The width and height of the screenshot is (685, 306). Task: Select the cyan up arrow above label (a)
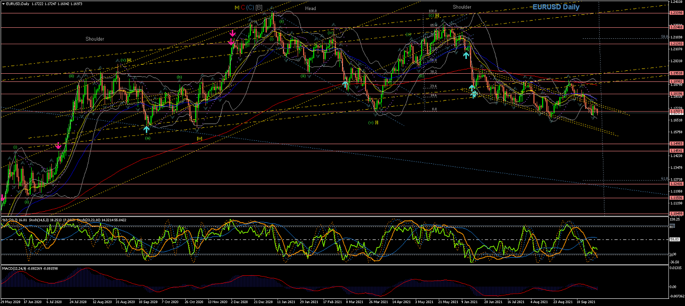(146, 129)
